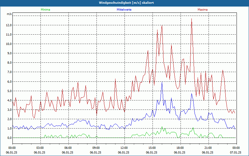Click the blue Mittelwerte peak reaching 6,0 at 16:00

tap(162, 82)
